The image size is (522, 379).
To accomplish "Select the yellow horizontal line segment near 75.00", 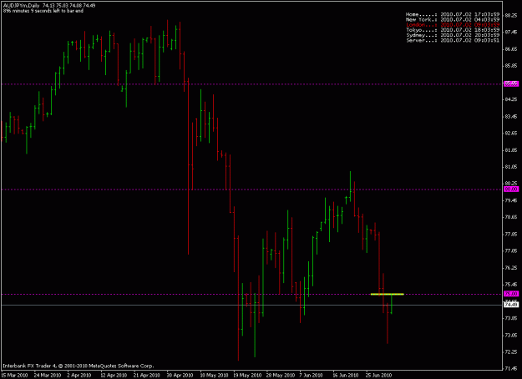I will point(388,294).
